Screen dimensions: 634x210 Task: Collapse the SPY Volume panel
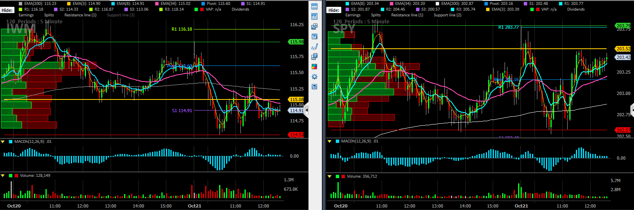pyautogui.click(x=329, y=176)
